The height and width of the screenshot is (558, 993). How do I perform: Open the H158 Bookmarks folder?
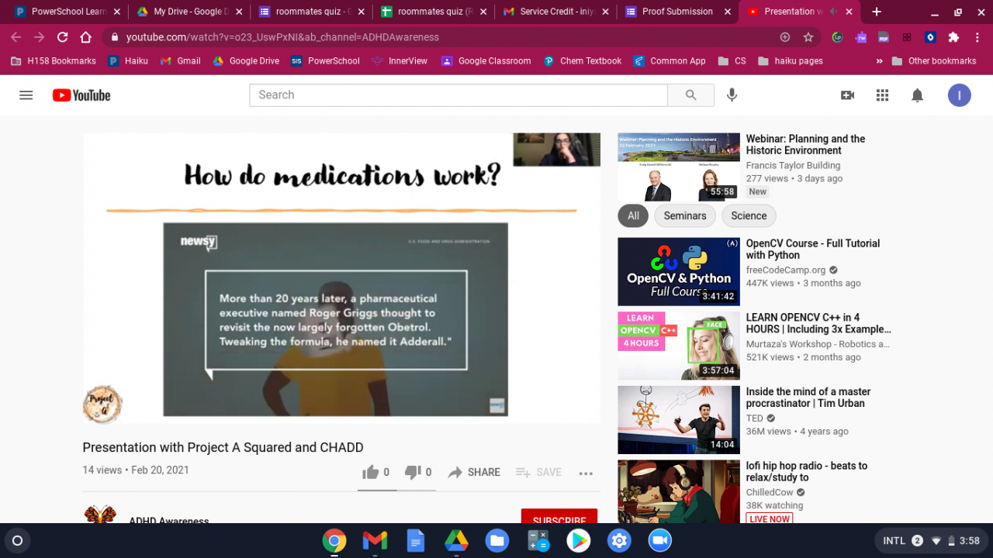coord(54,61)
